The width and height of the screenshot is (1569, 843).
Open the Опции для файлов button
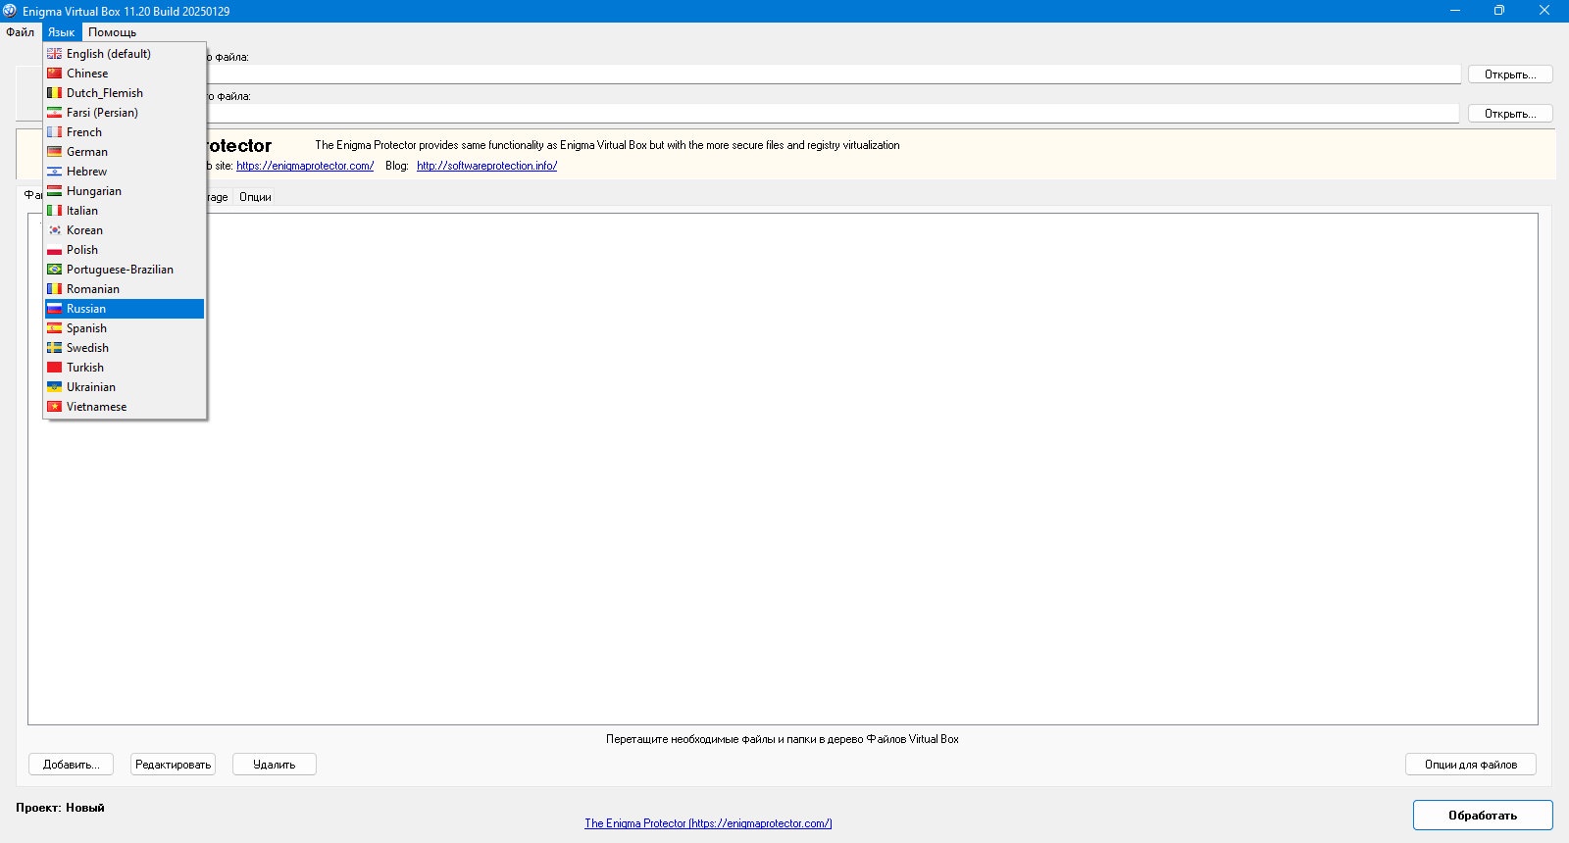1471,765
